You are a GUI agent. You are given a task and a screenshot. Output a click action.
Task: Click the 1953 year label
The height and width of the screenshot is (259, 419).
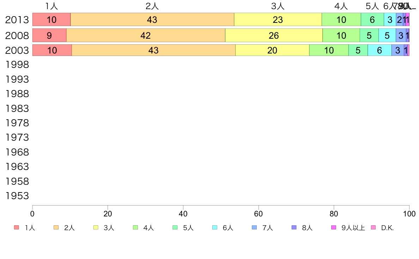point(17,196)
